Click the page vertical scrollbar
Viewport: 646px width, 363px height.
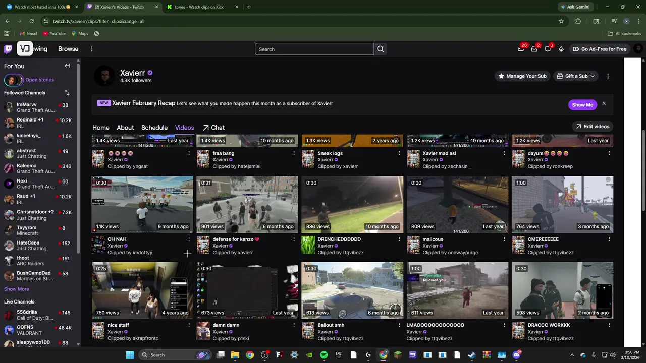(x=643, y=171)
